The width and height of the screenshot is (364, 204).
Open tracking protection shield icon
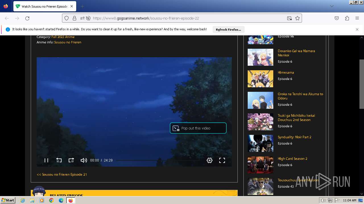pyautogui.click(x=67, y=18)
